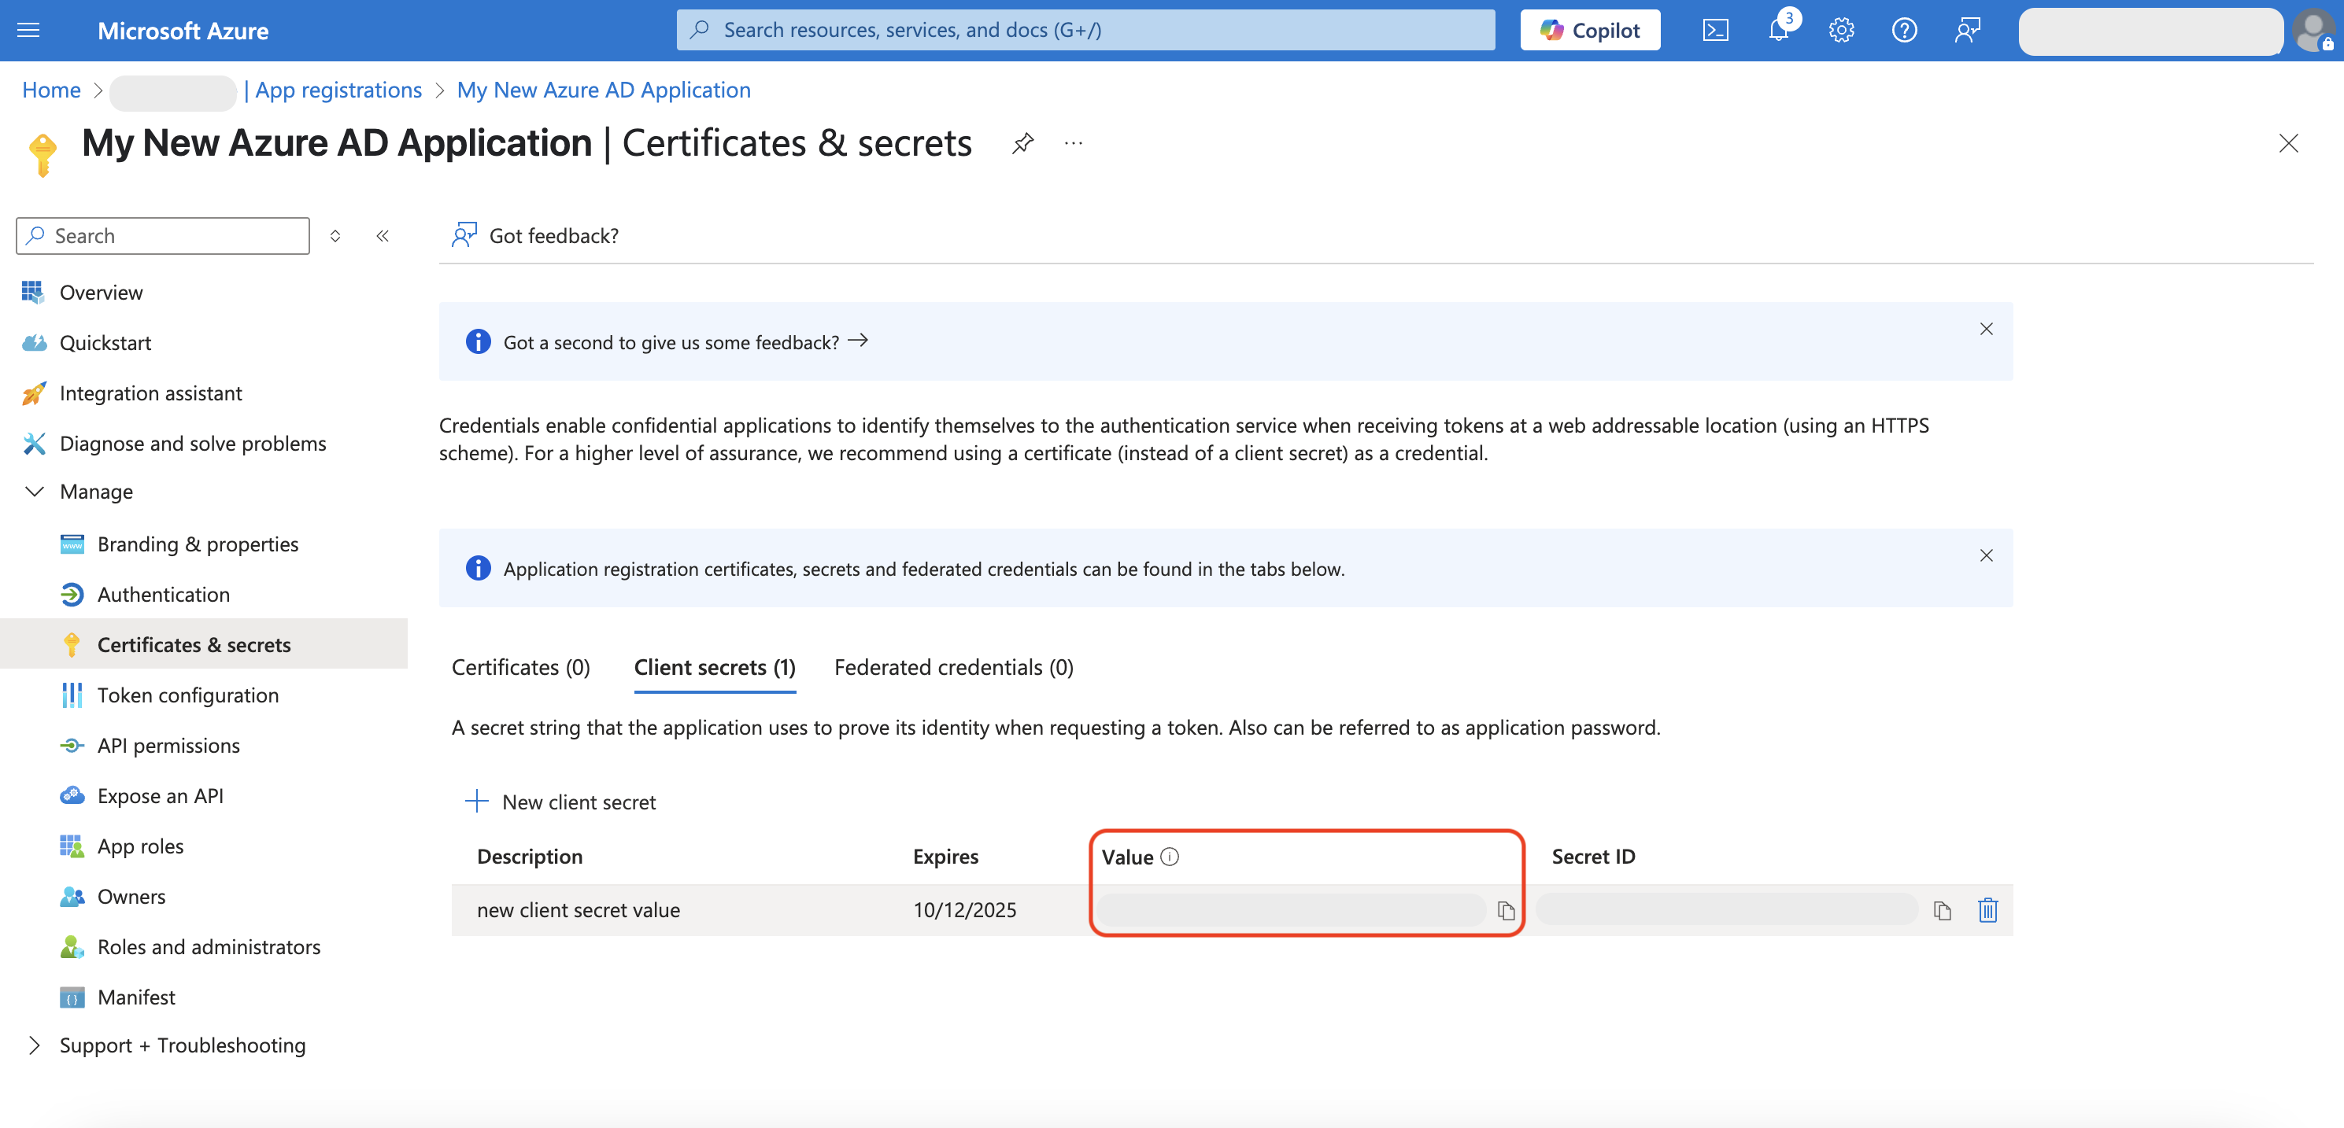This screenshot has width=2344, height=1128.
Task: Open Authentication settings
Action: 164,594
